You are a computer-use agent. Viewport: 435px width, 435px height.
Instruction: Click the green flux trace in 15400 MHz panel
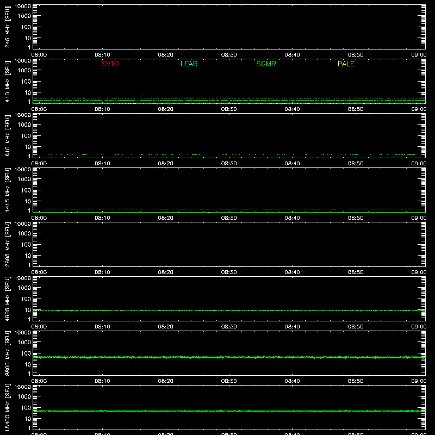click(x=229, y=411)
